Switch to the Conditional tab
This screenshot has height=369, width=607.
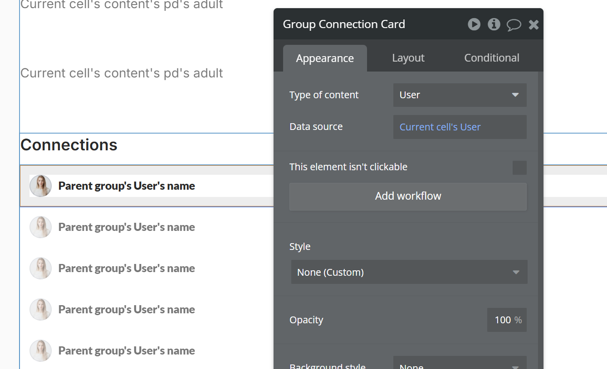tap(491, 58)
